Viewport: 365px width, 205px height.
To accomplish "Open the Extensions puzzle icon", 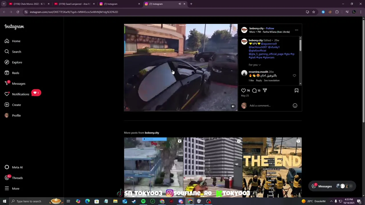I will pos(337,12).
